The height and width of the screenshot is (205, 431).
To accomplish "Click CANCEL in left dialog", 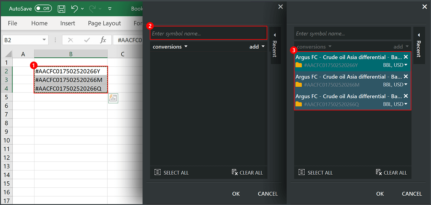I will (x=268, y=194).
